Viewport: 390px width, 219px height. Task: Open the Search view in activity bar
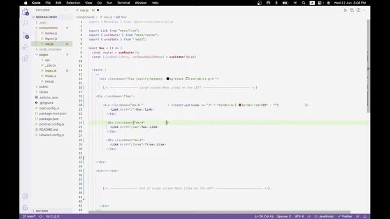26,23
